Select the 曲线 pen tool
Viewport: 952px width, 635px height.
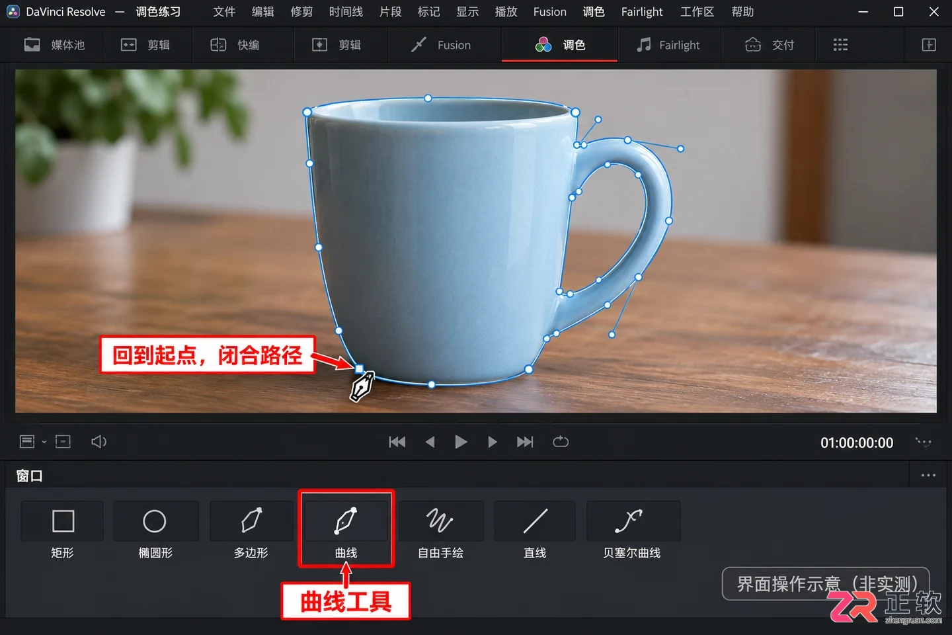click(346, 531)
